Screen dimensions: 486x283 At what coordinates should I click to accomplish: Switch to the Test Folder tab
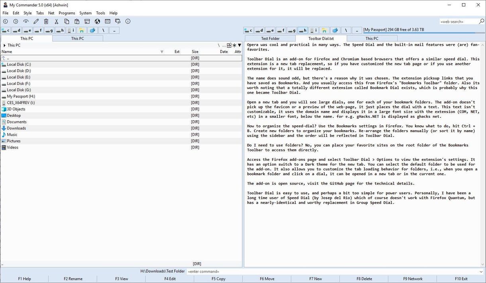(x=270, y=39)
